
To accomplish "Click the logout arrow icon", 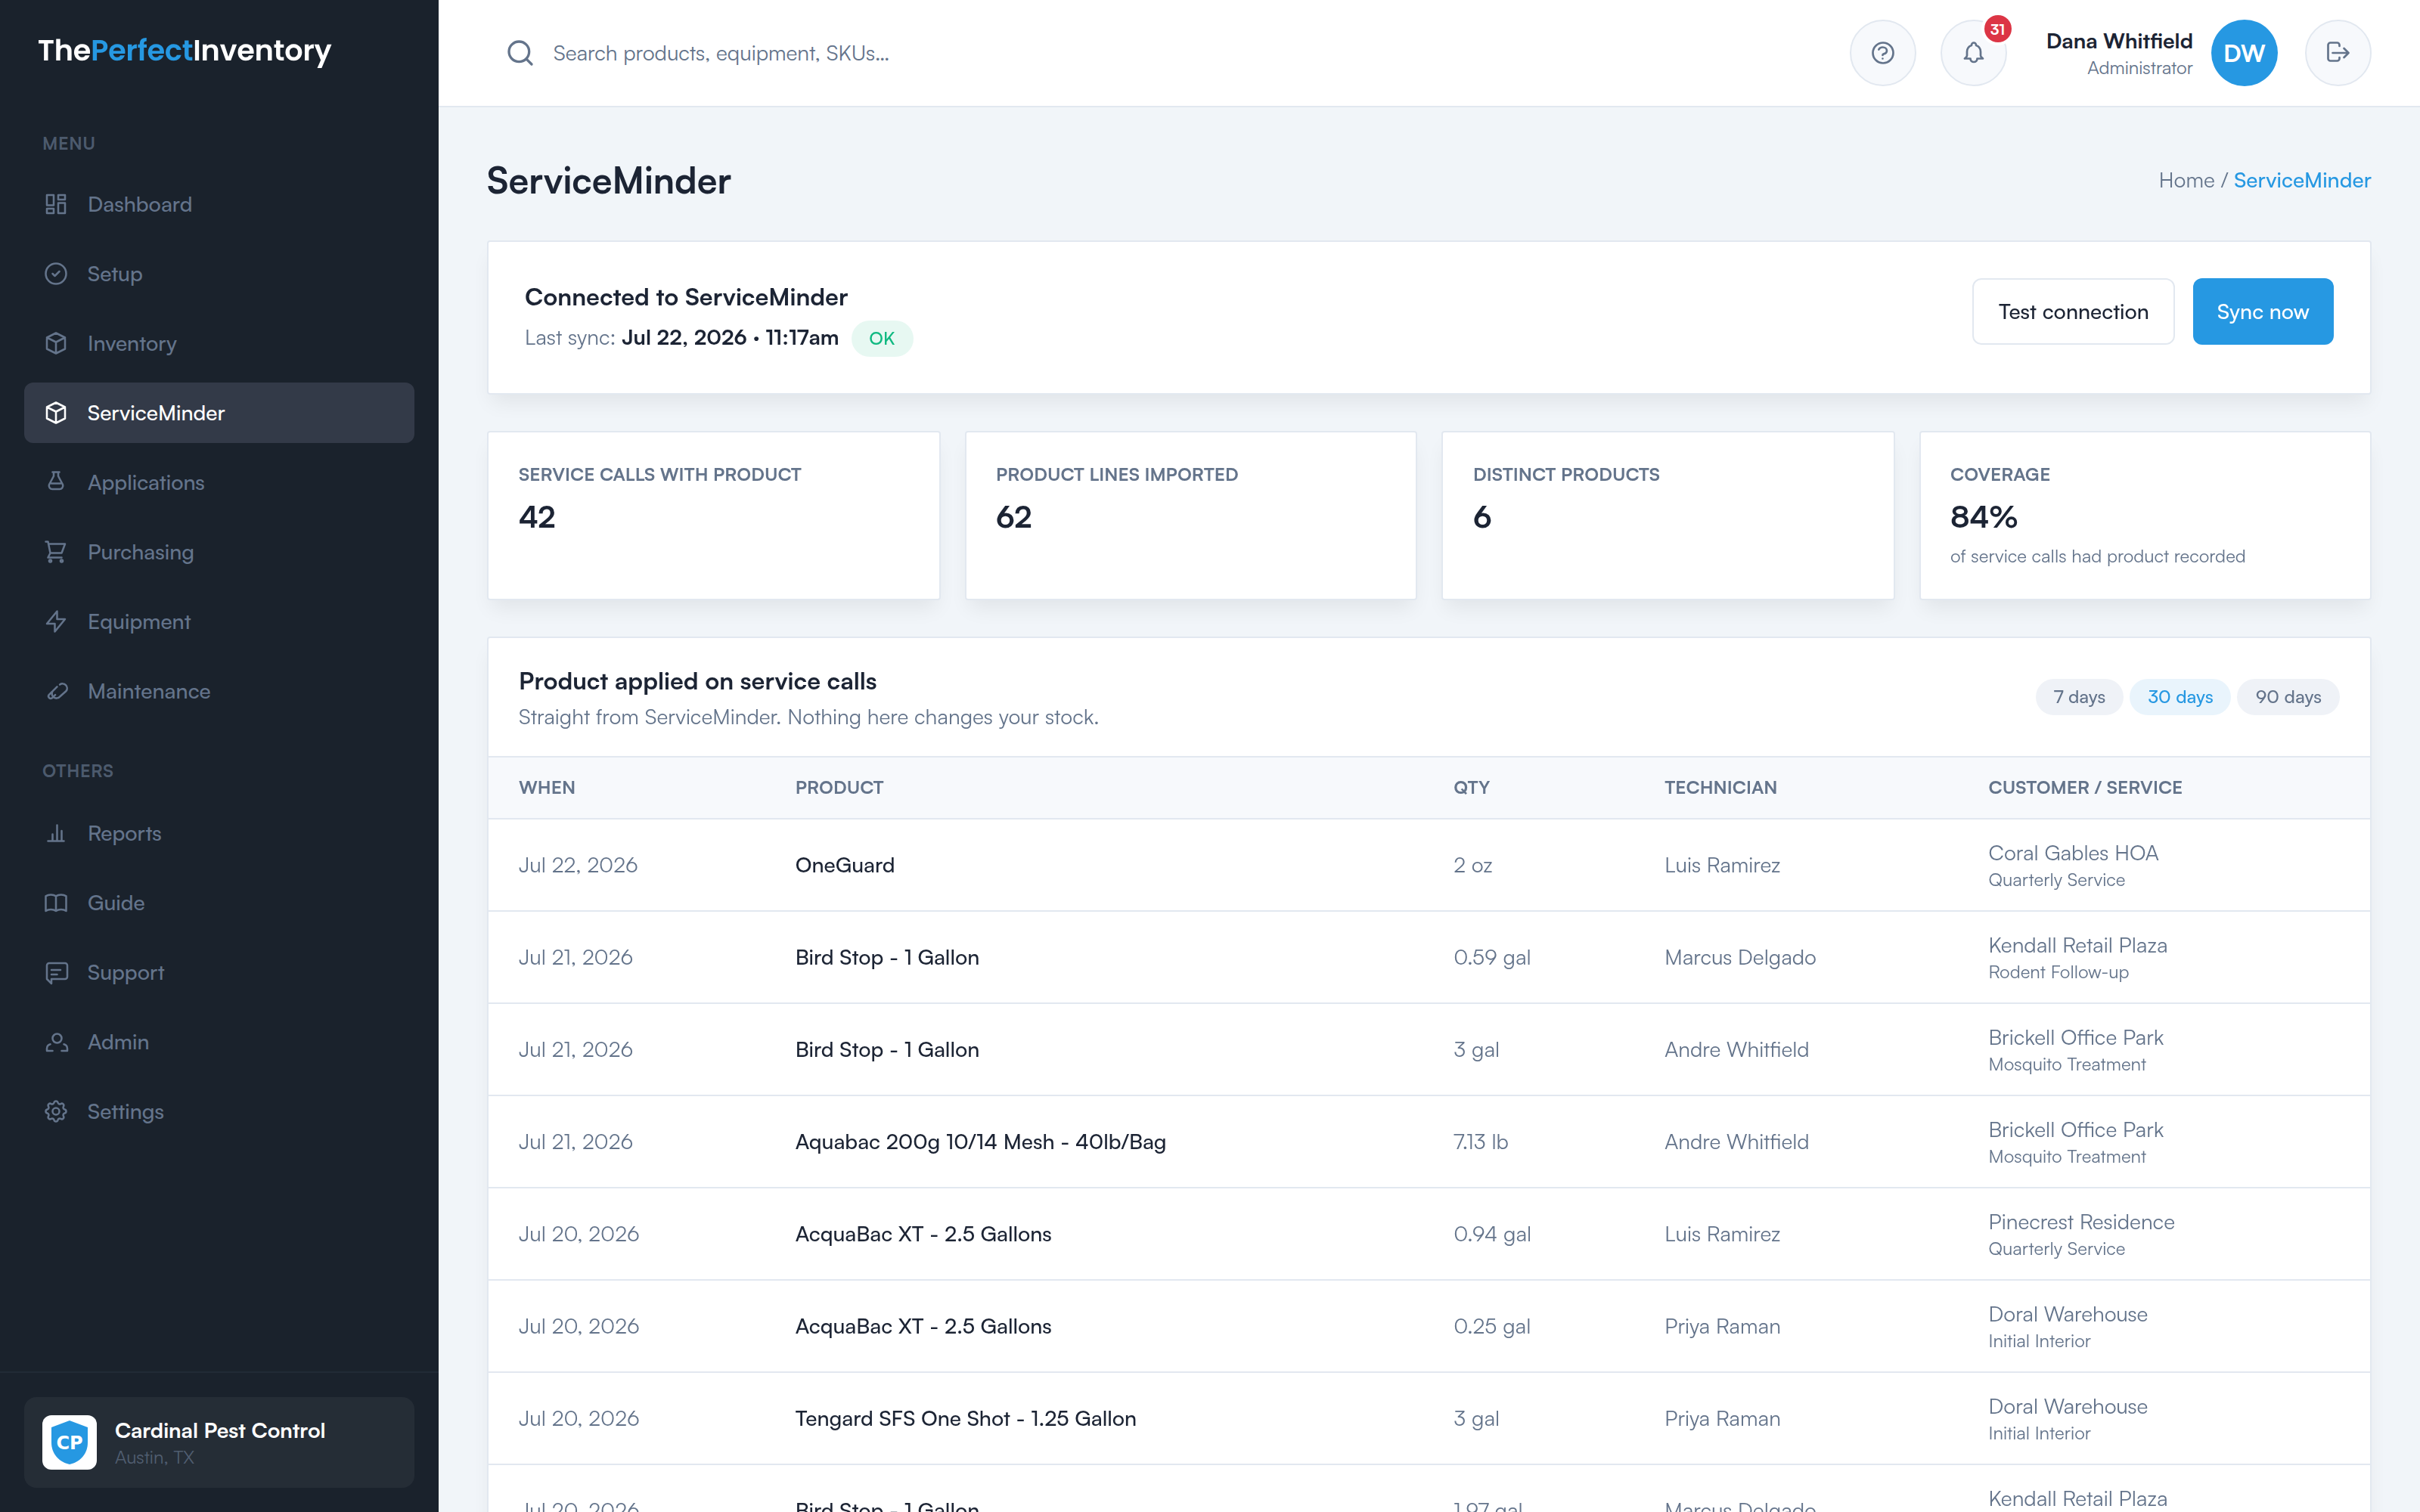I will (x=2337, y=53).
